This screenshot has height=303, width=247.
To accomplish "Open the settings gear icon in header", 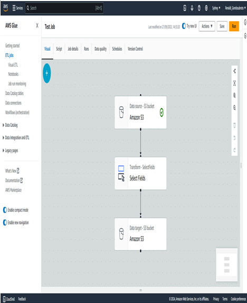I will [206, 8].
